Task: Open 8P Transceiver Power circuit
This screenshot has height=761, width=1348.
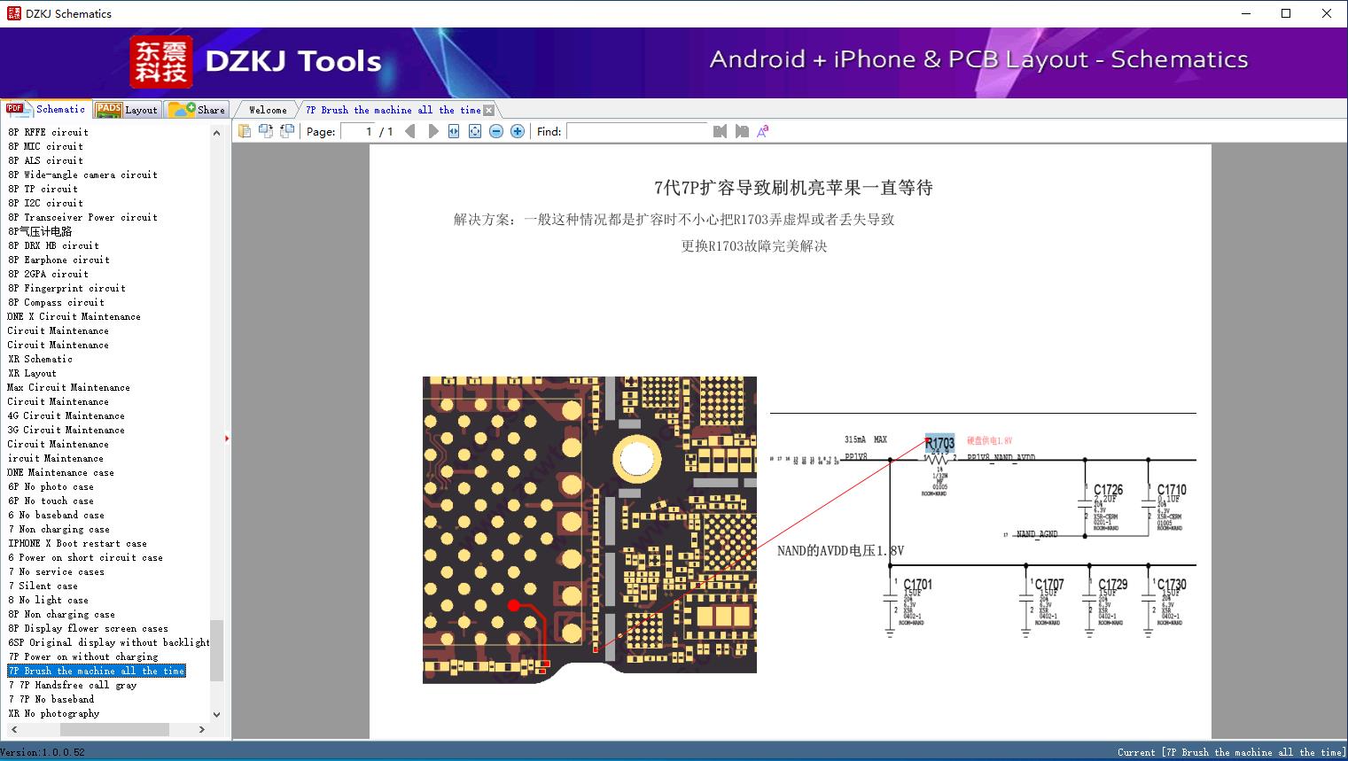Action: (x=82, y=217)
